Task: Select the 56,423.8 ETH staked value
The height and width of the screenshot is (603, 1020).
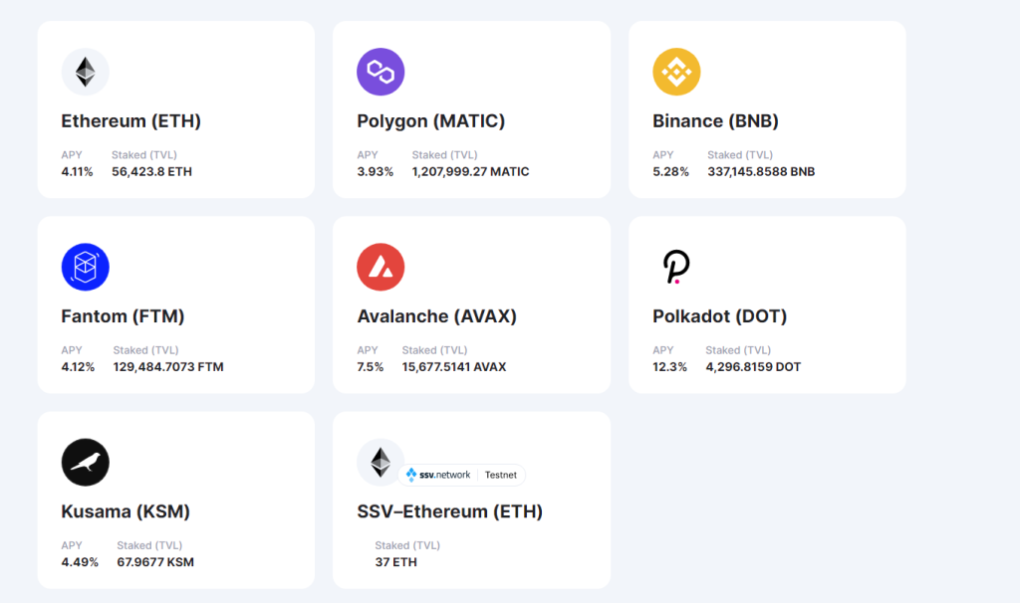Action: click(x=151, y=171)
